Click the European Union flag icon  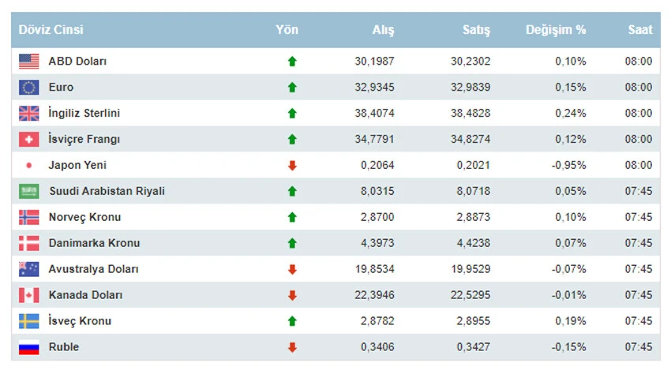29,88
